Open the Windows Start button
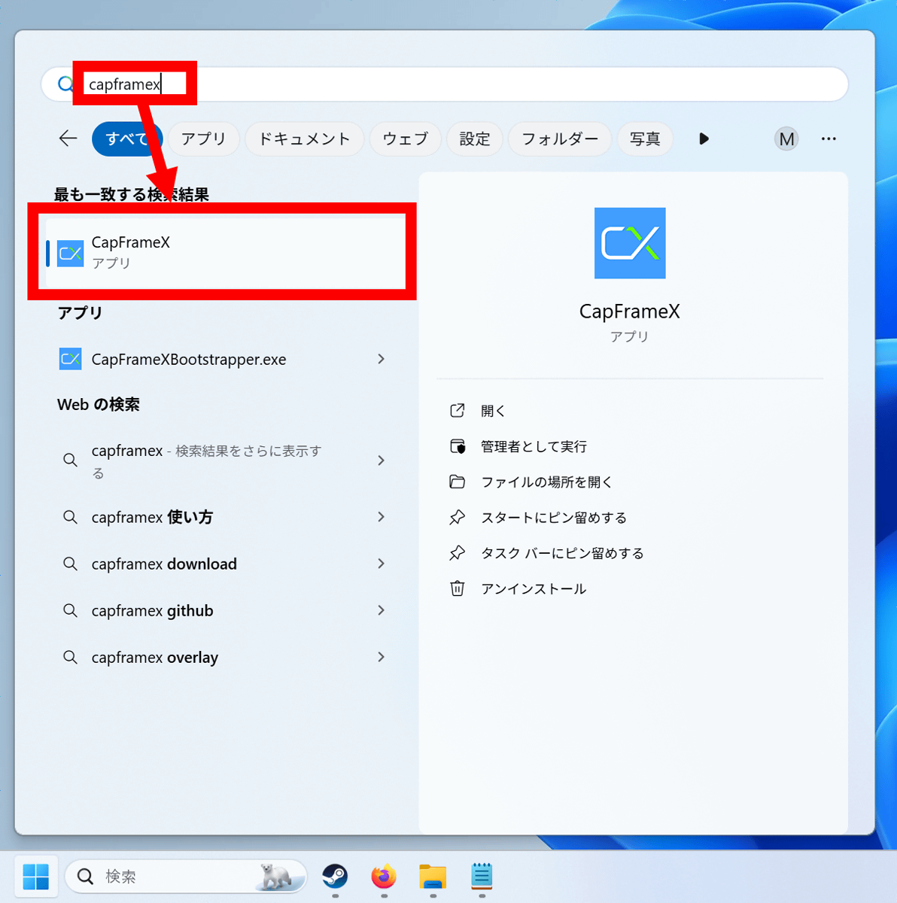 [x=35, y=877]
